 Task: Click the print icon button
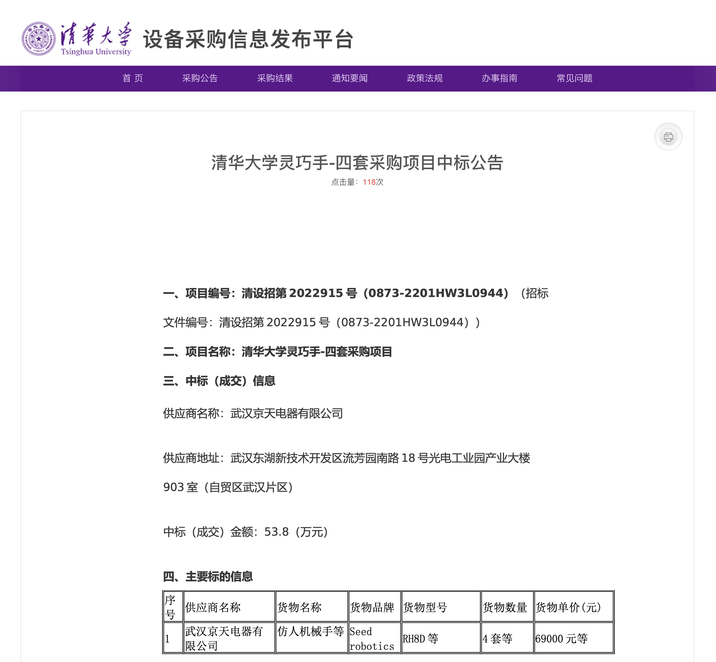pos(668,136)
